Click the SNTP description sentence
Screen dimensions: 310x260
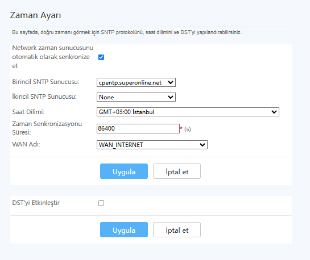click(x=127, y=32)
